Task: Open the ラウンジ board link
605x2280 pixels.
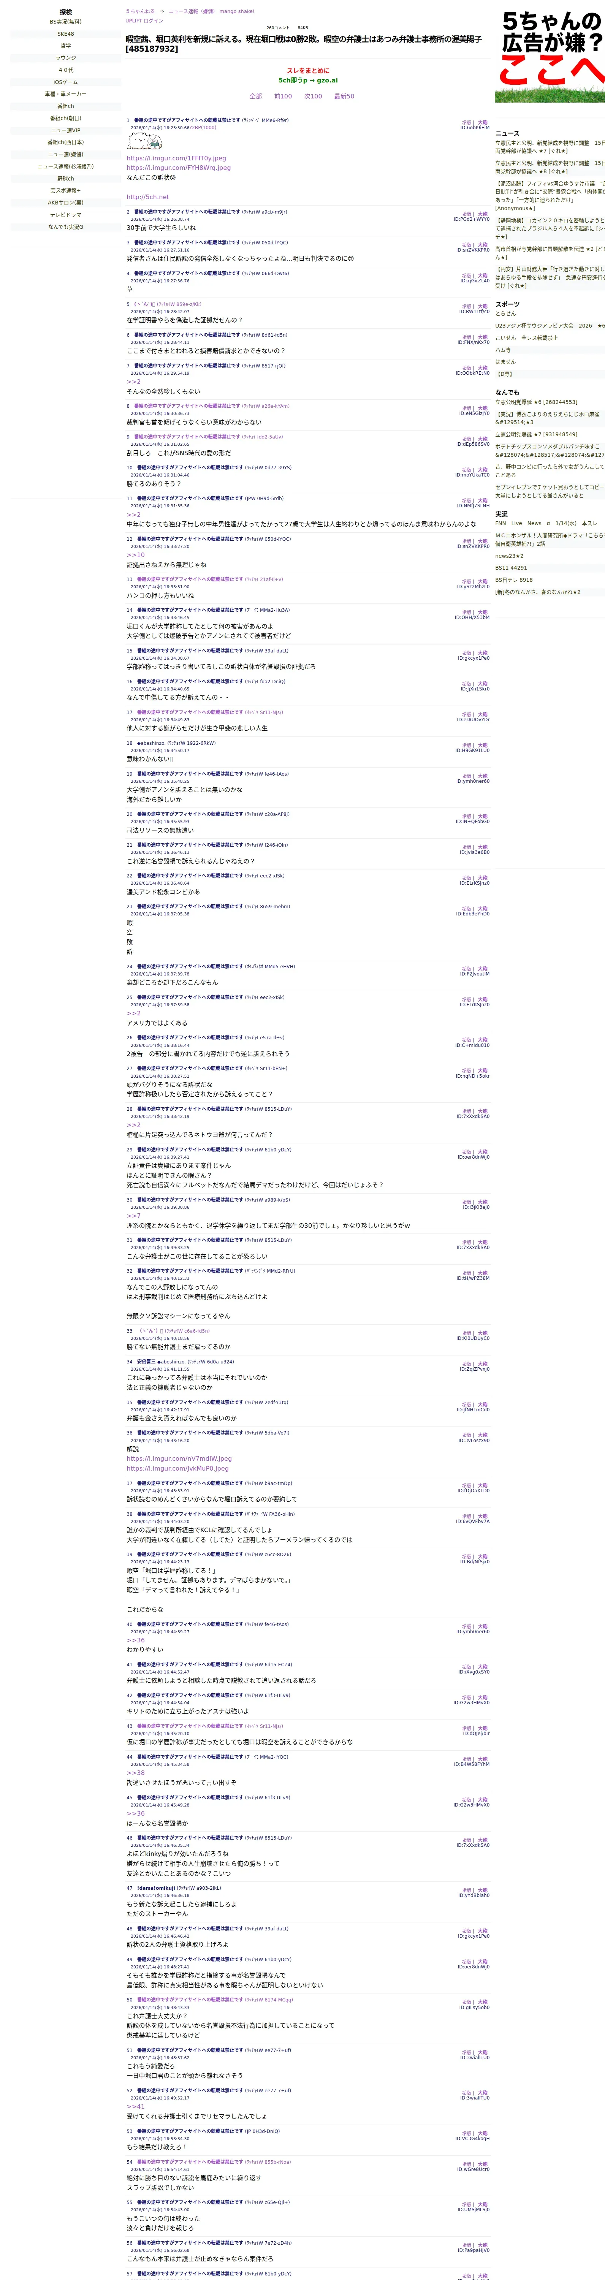Action: pos(65,57)
